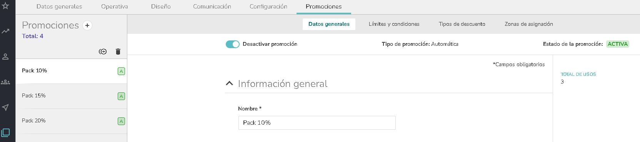The height and width of the screenshot is (142, 640).
Task: Go to Límites y condiciones subtab
Action: coord(394,24)
